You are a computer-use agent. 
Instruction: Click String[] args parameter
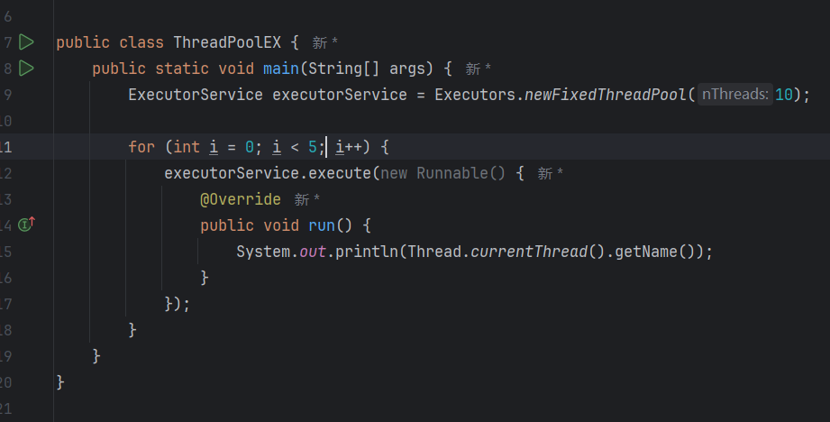(x=367, y=69)
